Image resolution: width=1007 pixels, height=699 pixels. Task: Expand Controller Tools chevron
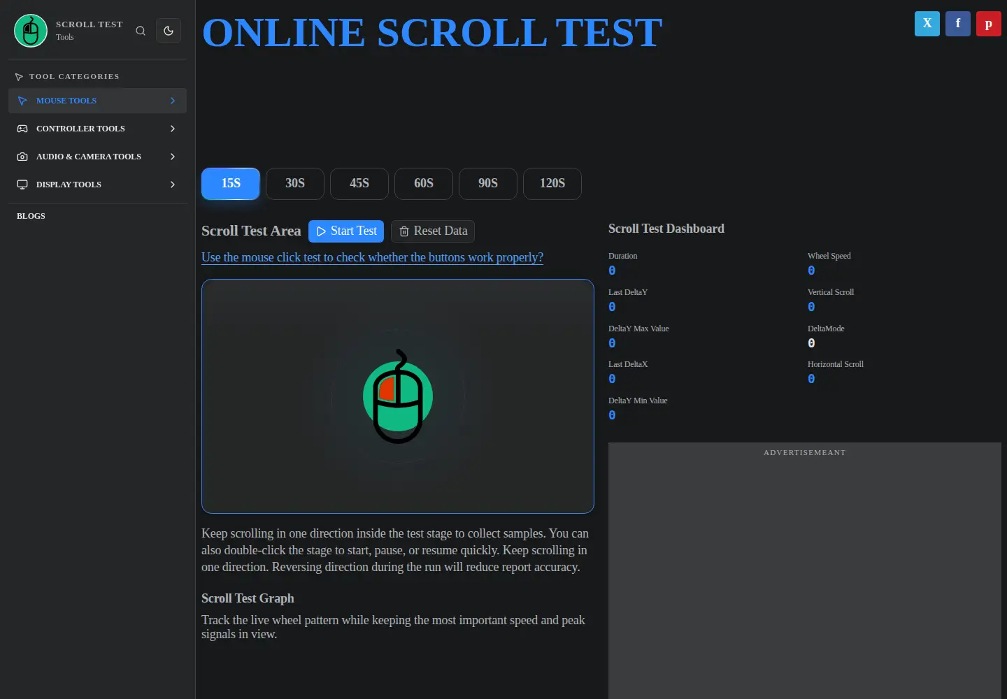tap(173, 129)
